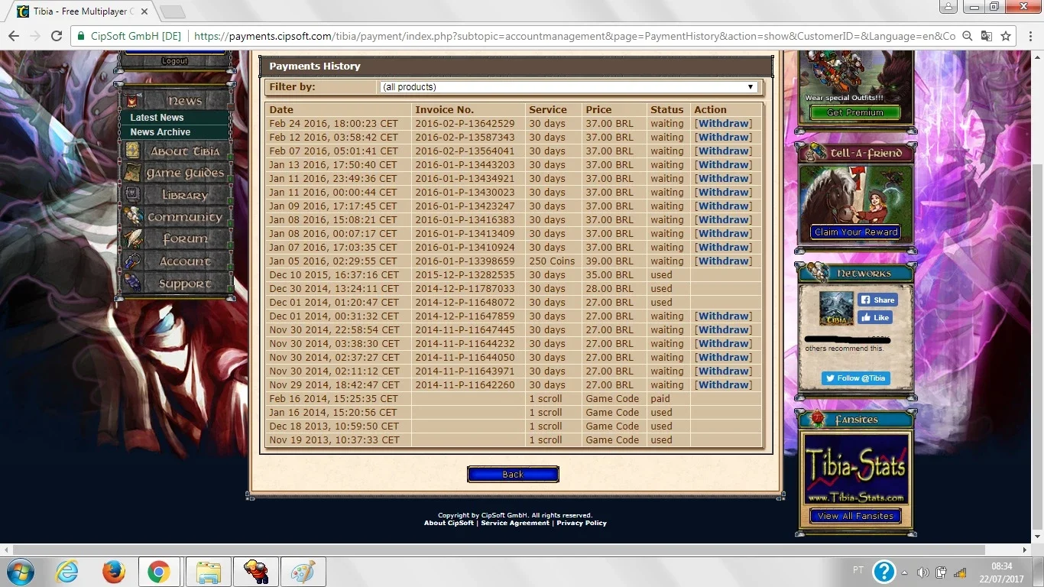The image size is (1044, 587).
Task: Click help question mark in the system tray
Action: (x=884, y=572)
